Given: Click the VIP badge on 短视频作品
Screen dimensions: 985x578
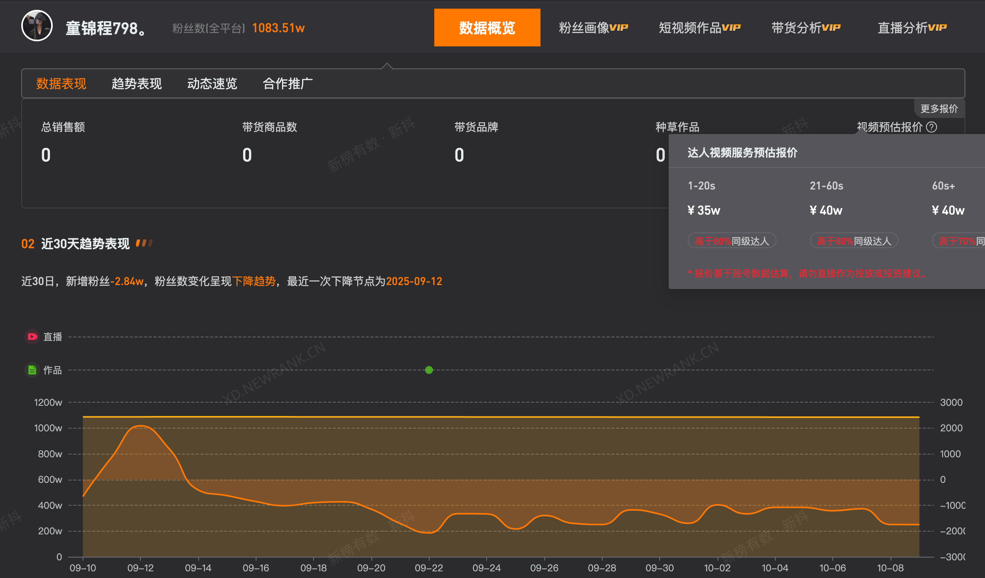Looking at the screenshot, I should [732, 27].
